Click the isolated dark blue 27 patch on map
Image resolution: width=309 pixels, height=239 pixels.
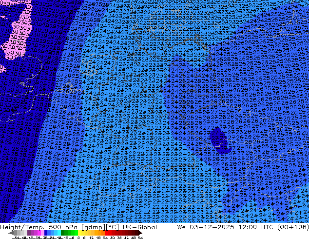[219, 140]
